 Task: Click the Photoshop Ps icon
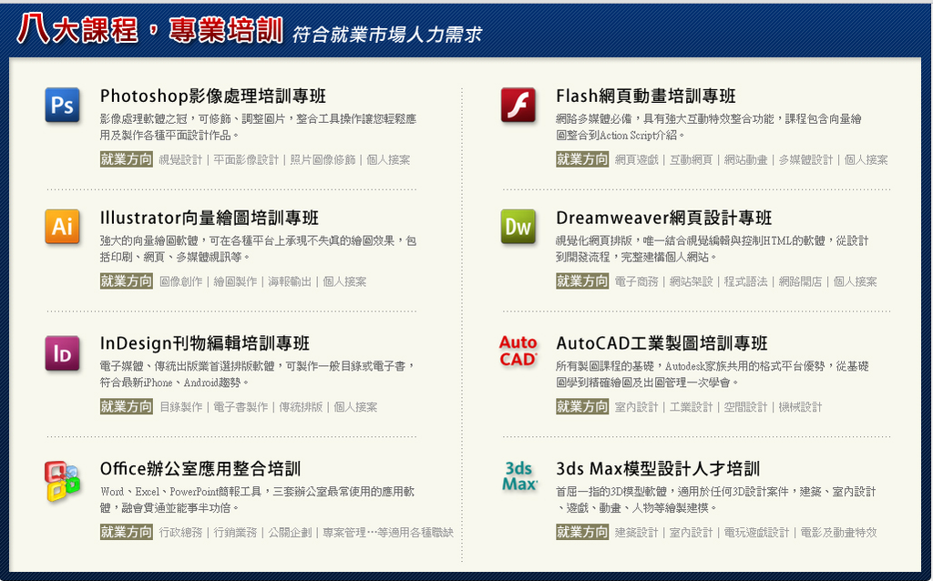coord(62,105)
